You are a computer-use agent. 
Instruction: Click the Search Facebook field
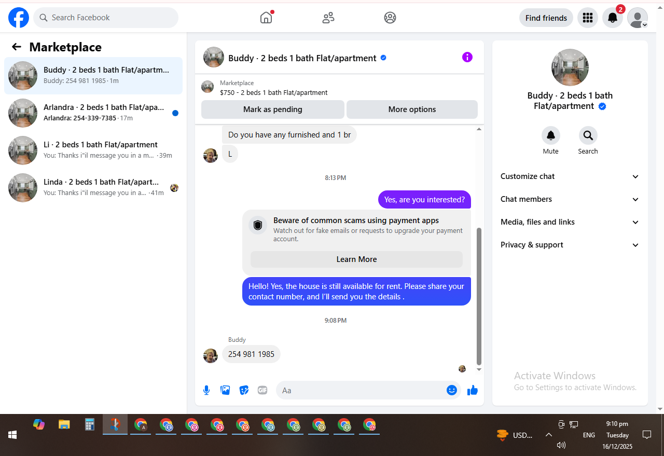coord(106,18)
